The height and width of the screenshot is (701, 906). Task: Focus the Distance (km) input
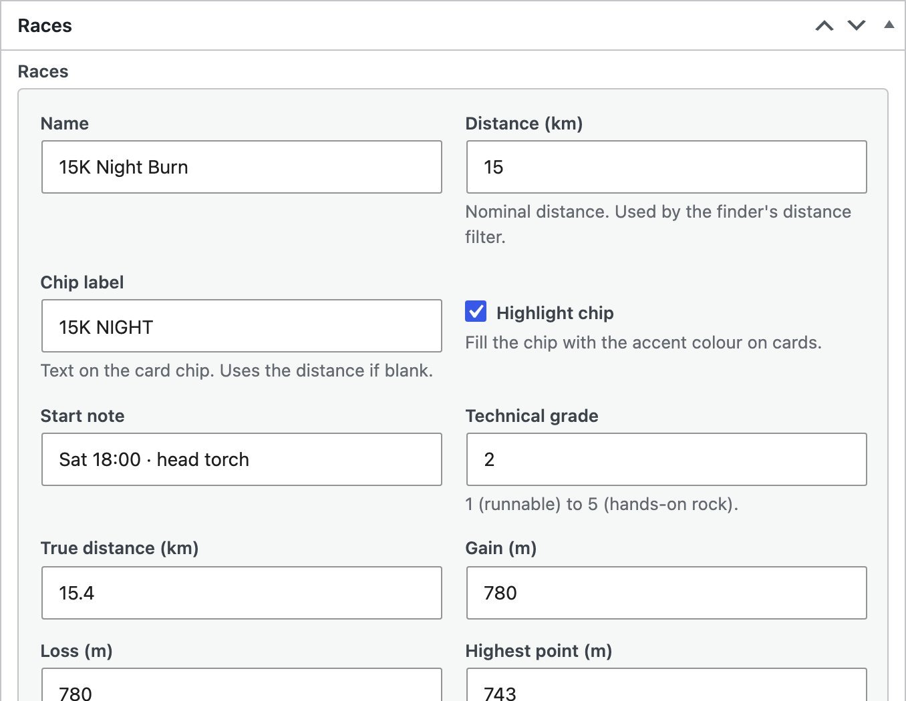coord(667,167)
